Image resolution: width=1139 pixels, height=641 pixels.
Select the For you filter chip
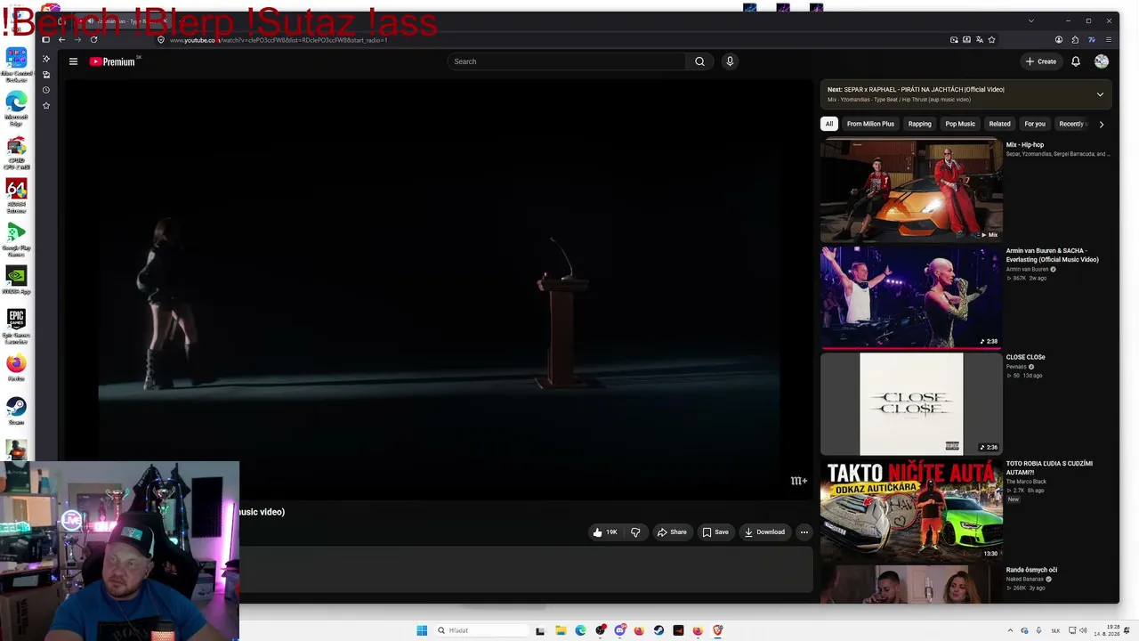pyautogui.click(x=1035, y=124)
